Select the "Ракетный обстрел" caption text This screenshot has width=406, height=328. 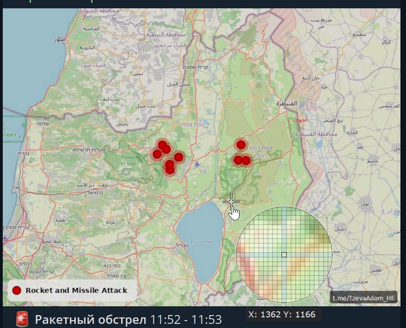coord(90,319)
